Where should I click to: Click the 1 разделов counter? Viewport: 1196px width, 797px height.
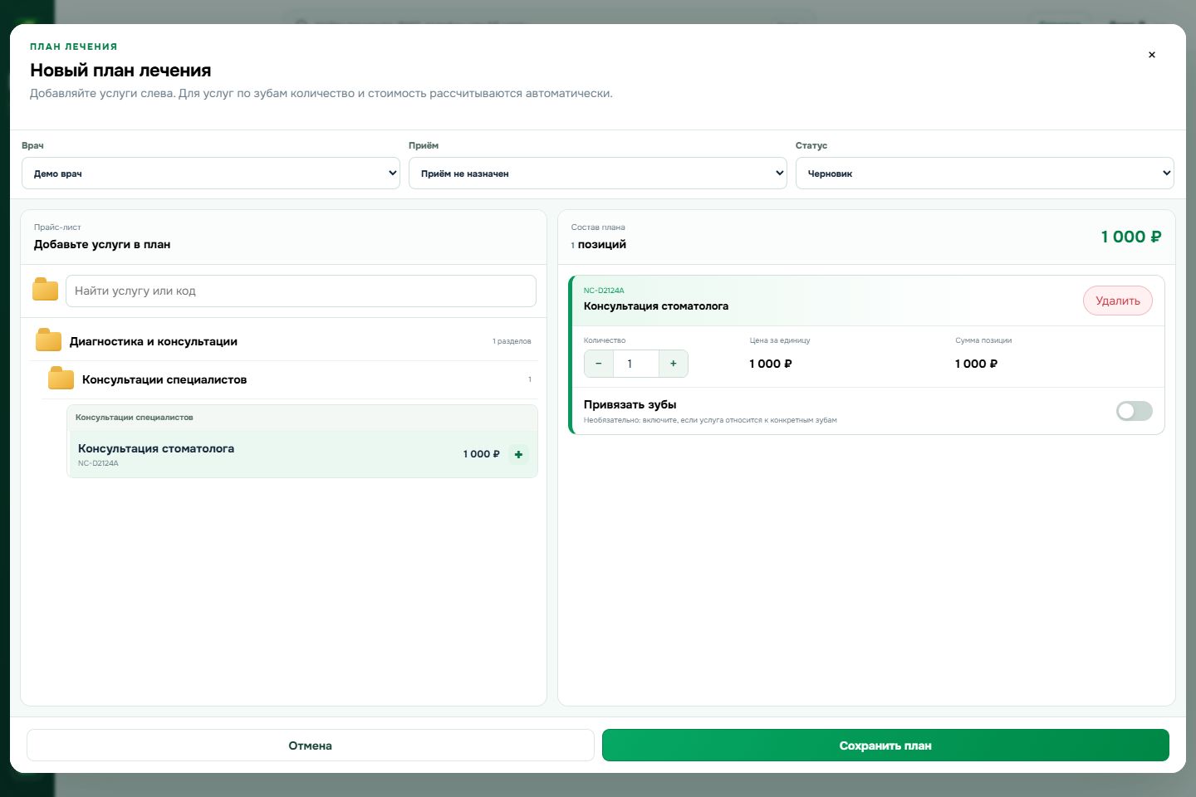point(512,341)
